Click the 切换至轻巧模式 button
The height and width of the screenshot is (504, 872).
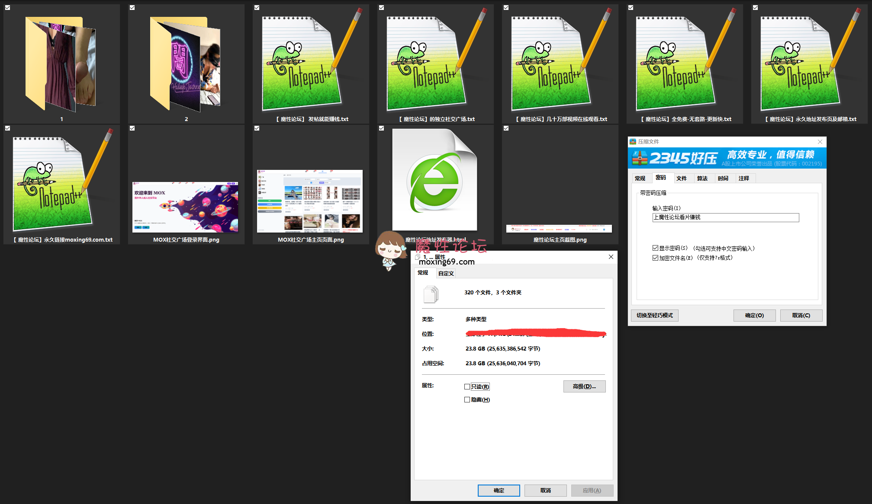655,316
